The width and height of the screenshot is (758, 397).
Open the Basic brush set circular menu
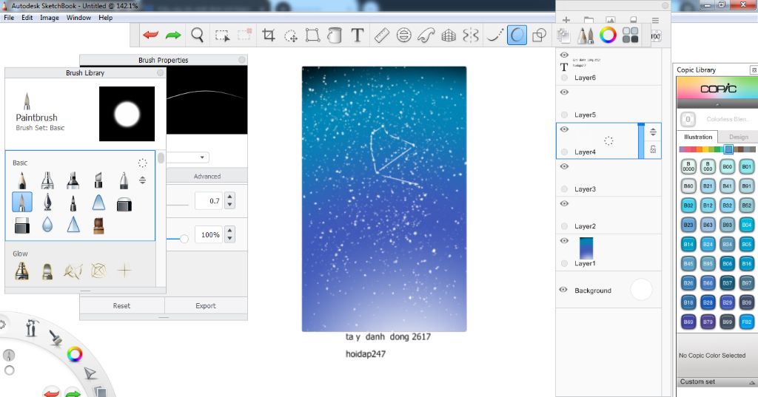coord(143,163)
